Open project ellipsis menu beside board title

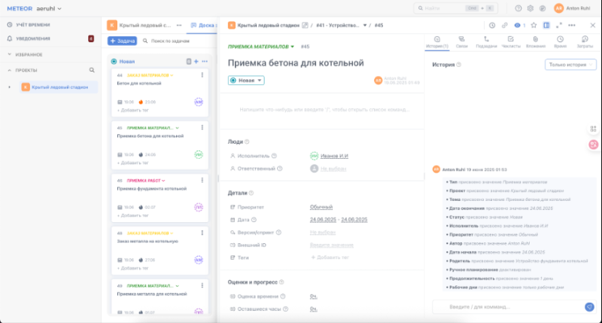(179, 26)
